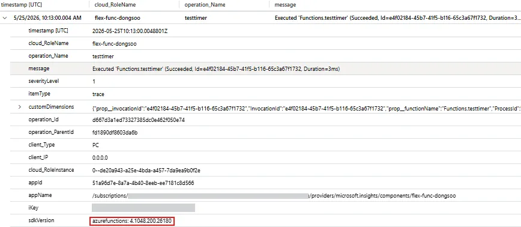Select the 5/25/2026, 10:13:00.004 AM timestamp cell
This screenshot has width=521, height=227.
coord(47,18)
